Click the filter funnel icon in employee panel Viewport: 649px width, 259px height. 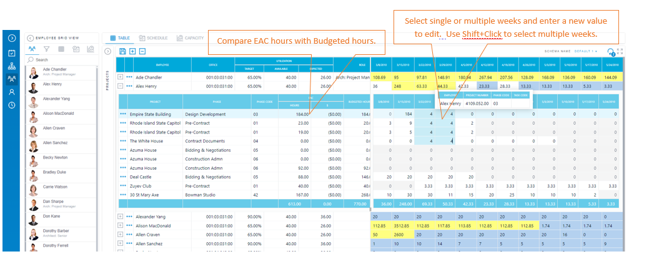pos(47,49)
